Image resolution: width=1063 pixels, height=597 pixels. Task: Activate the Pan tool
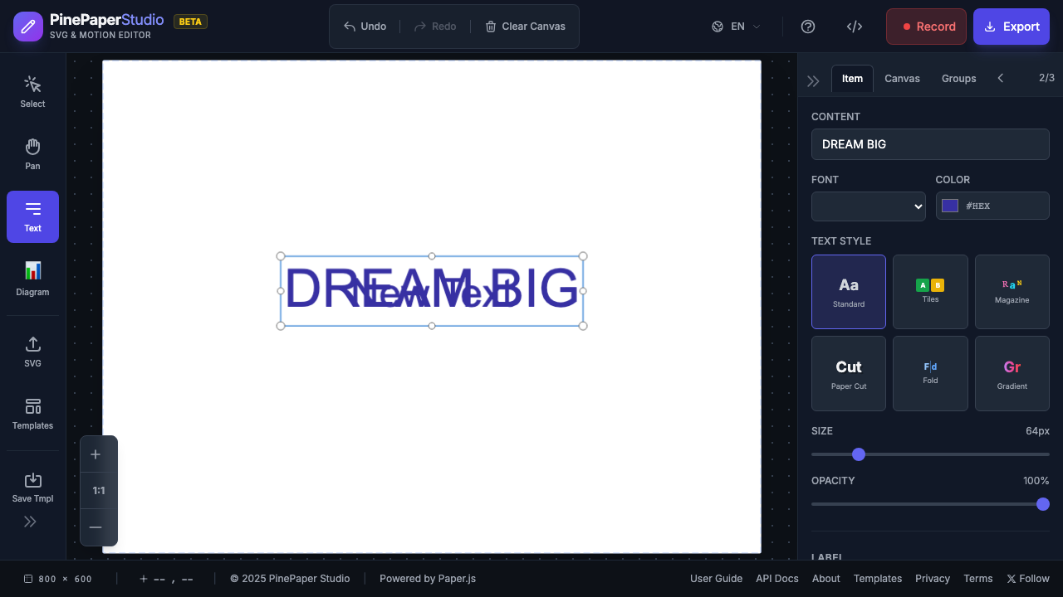pyautogui.click(x=32, y=153)
